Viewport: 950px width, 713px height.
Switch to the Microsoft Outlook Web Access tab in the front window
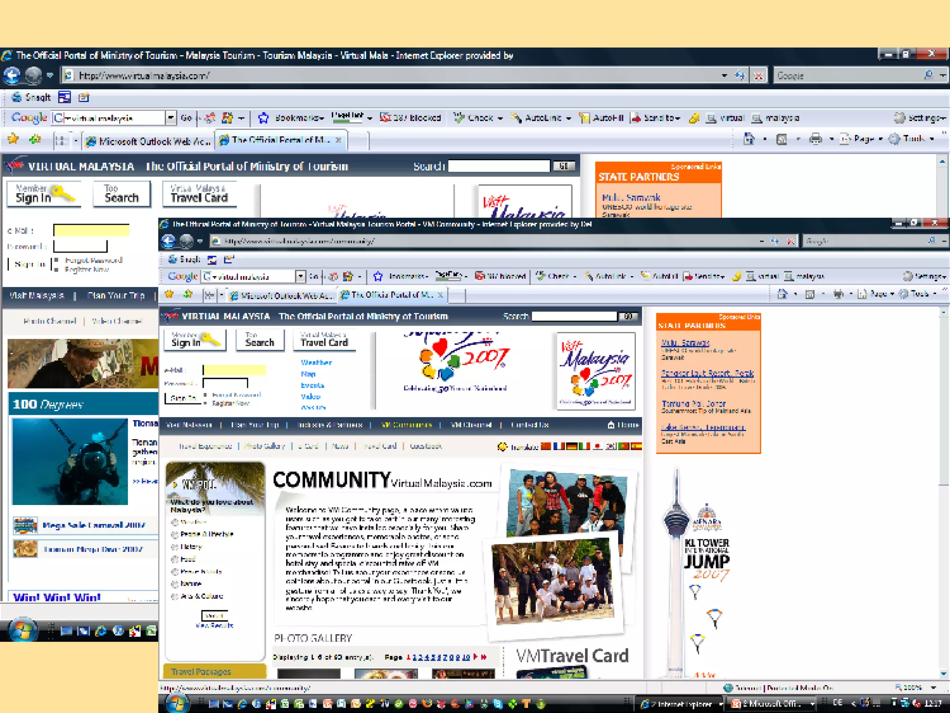pyautogui.click(x=282, y=295)
